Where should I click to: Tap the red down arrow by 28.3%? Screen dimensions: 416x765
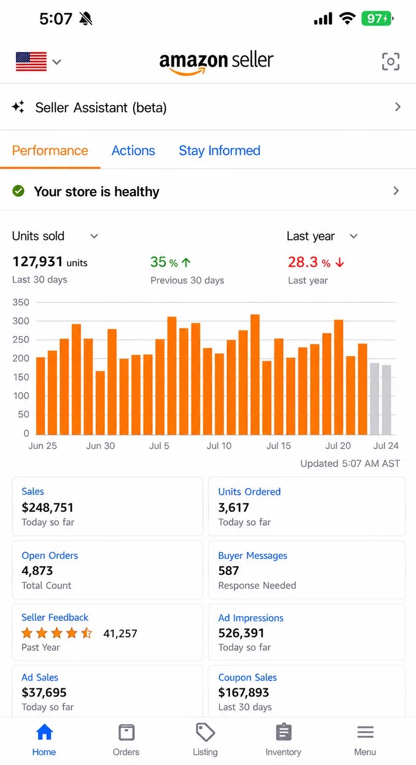tap(340, 262)
